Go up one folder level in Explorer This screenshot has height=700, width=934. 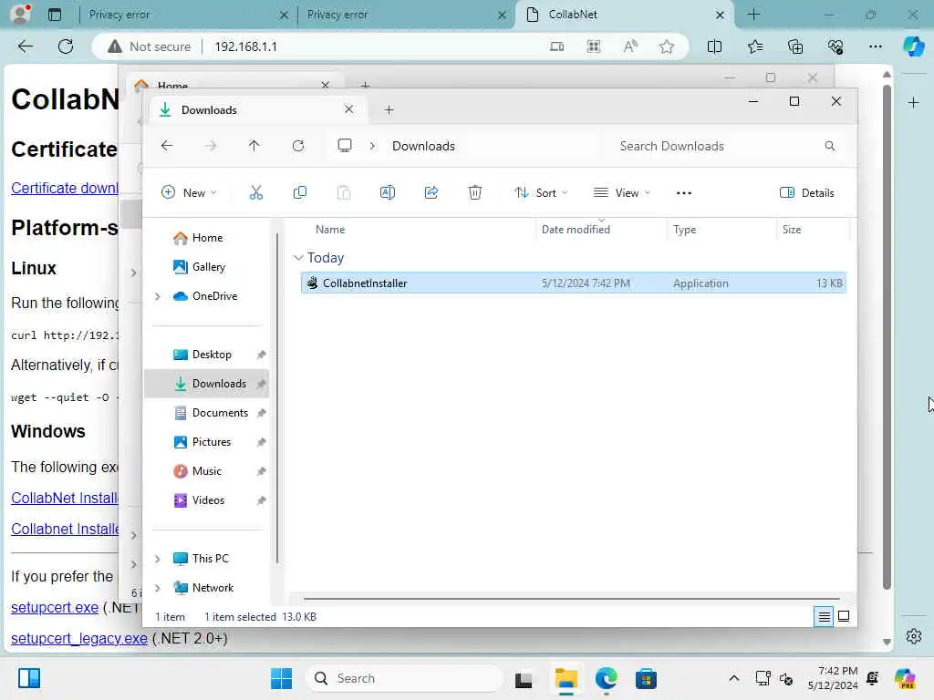point(254,146)
